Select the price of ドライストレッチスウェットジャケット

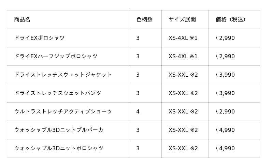pyautogui.click(x=225, y=75)
